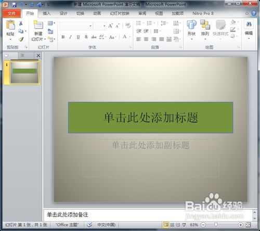Click the Reset slide icon
This screenshot has width=260, height=231.
coord(50,31)
